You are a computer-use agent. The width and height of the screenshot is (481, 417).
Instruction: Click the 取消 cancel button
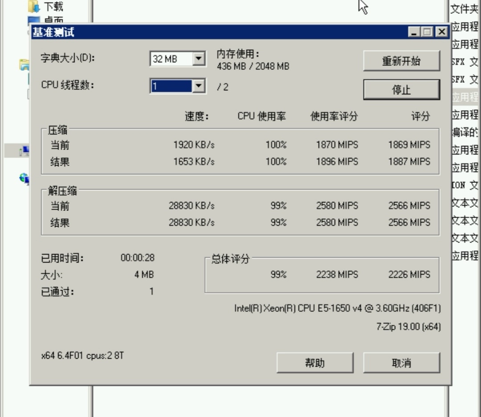(x=401, y=363)
